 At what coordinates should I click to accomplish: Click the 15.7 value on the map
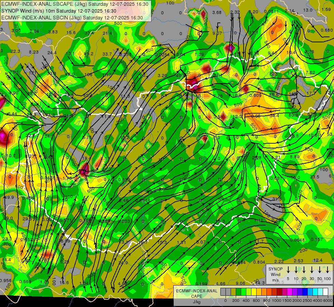(143, 242)
